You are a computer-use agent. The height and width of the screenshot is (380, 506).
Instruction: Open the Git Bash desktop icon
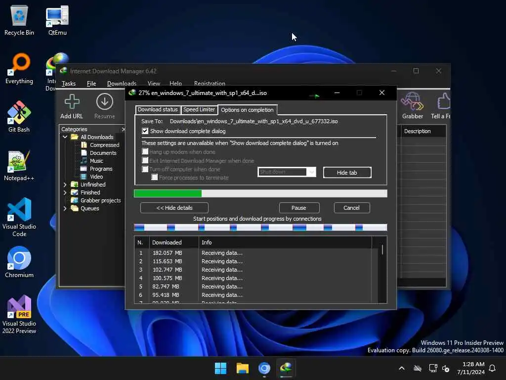[x=19, y=117]
